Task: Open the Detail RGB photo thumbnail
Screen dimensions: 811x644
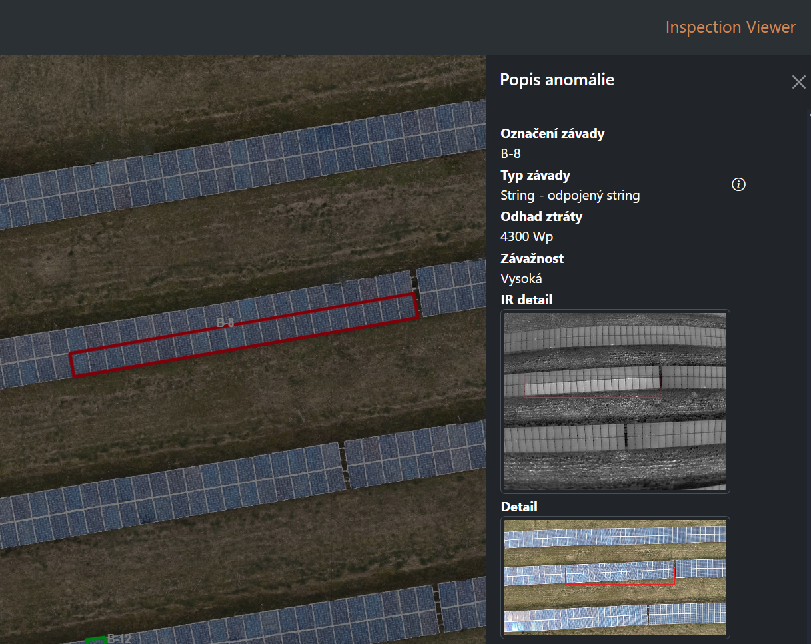Action: pyautogui.click(x=615, y=577)
